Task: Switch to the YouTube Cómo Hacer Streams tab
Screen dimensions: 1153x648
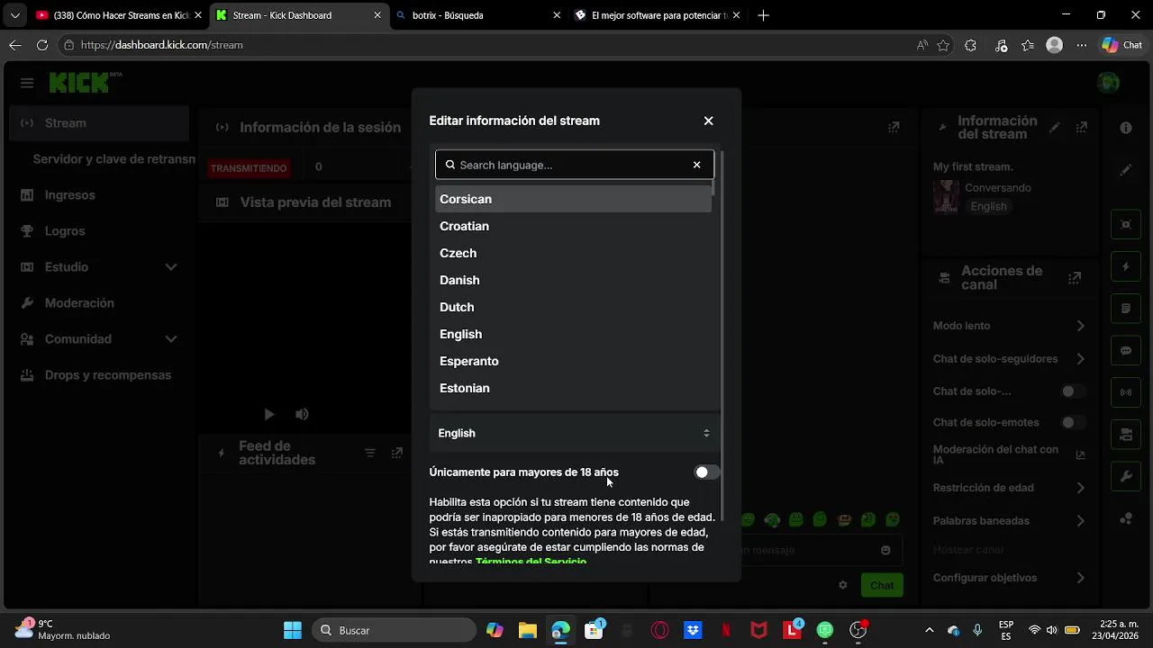Action: (117, 15)
